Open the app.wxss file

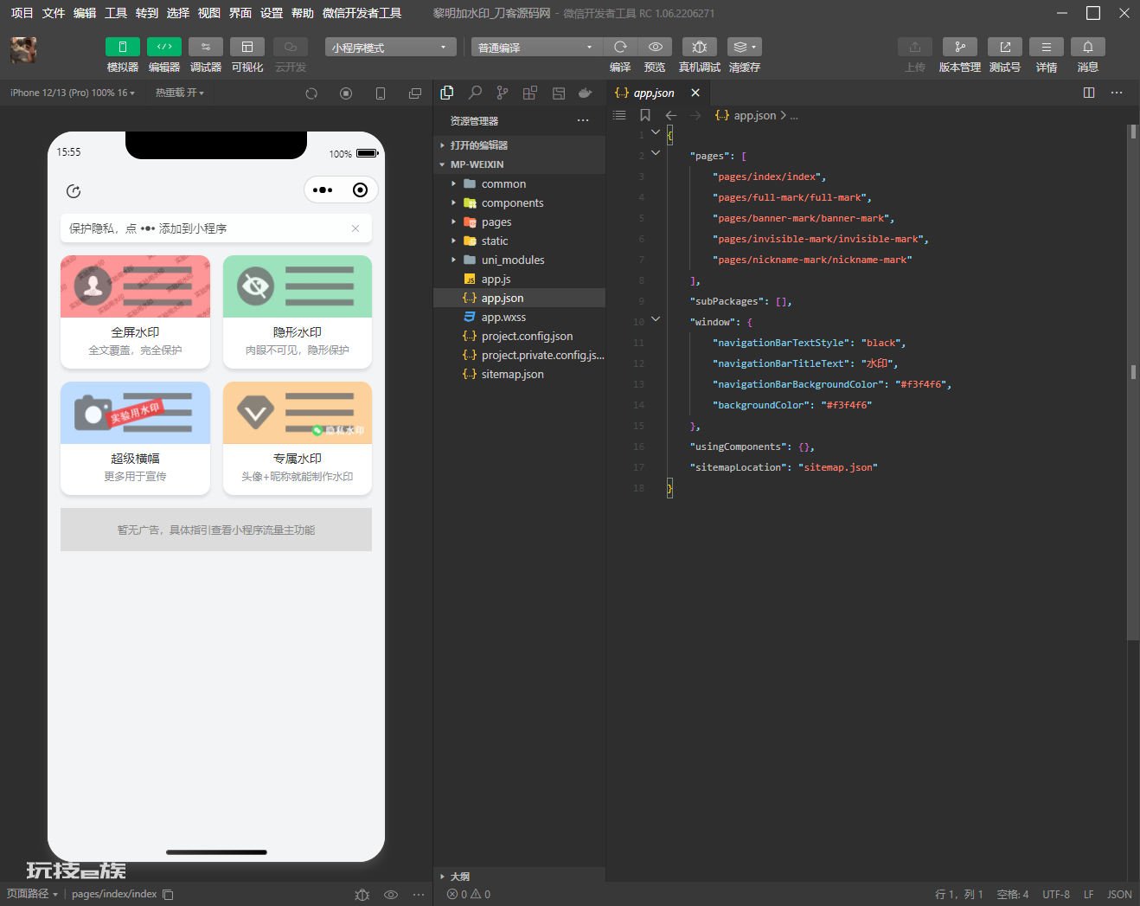(x=519, y=317)
